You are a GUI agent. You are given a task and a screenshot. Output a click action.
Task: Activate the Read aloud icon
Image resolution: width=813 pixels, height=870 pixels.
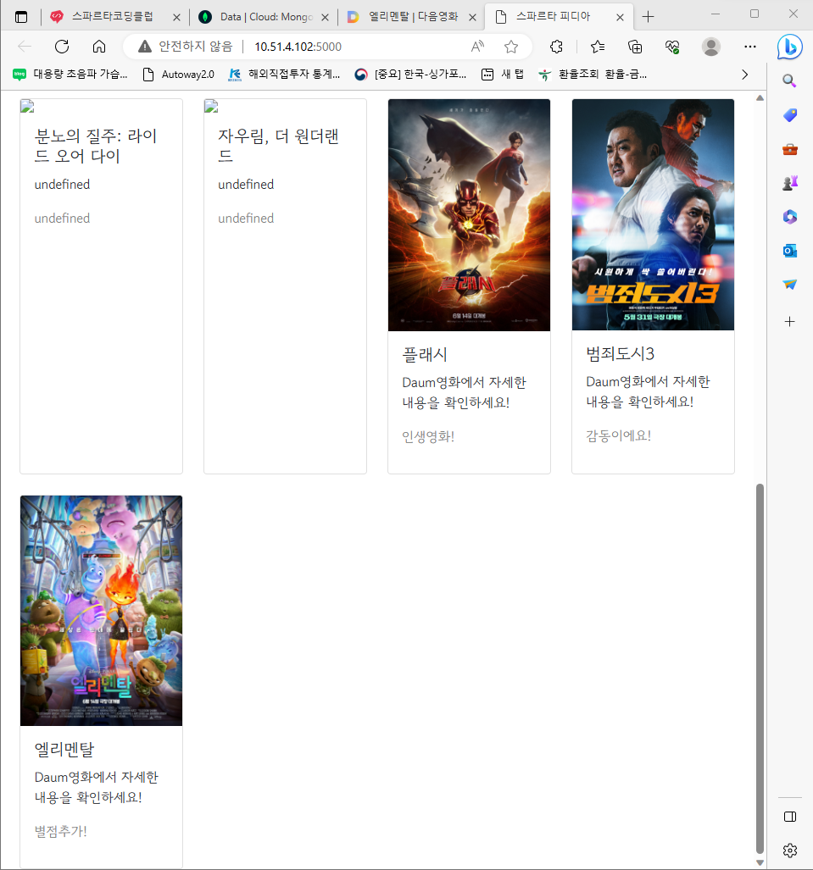coord(477,47)
